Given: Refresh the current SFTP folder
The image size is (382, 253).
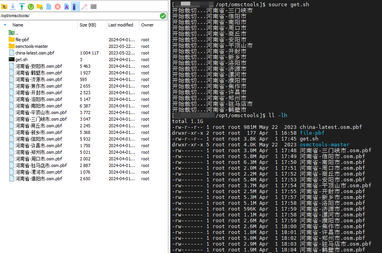Looking at the screenshot, I should (x=31, y=7).
